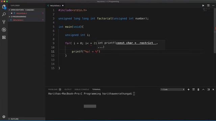Click the editor vertical scrollbar
This screenshot has width=216, height=121.
click(x=215, y=31)
